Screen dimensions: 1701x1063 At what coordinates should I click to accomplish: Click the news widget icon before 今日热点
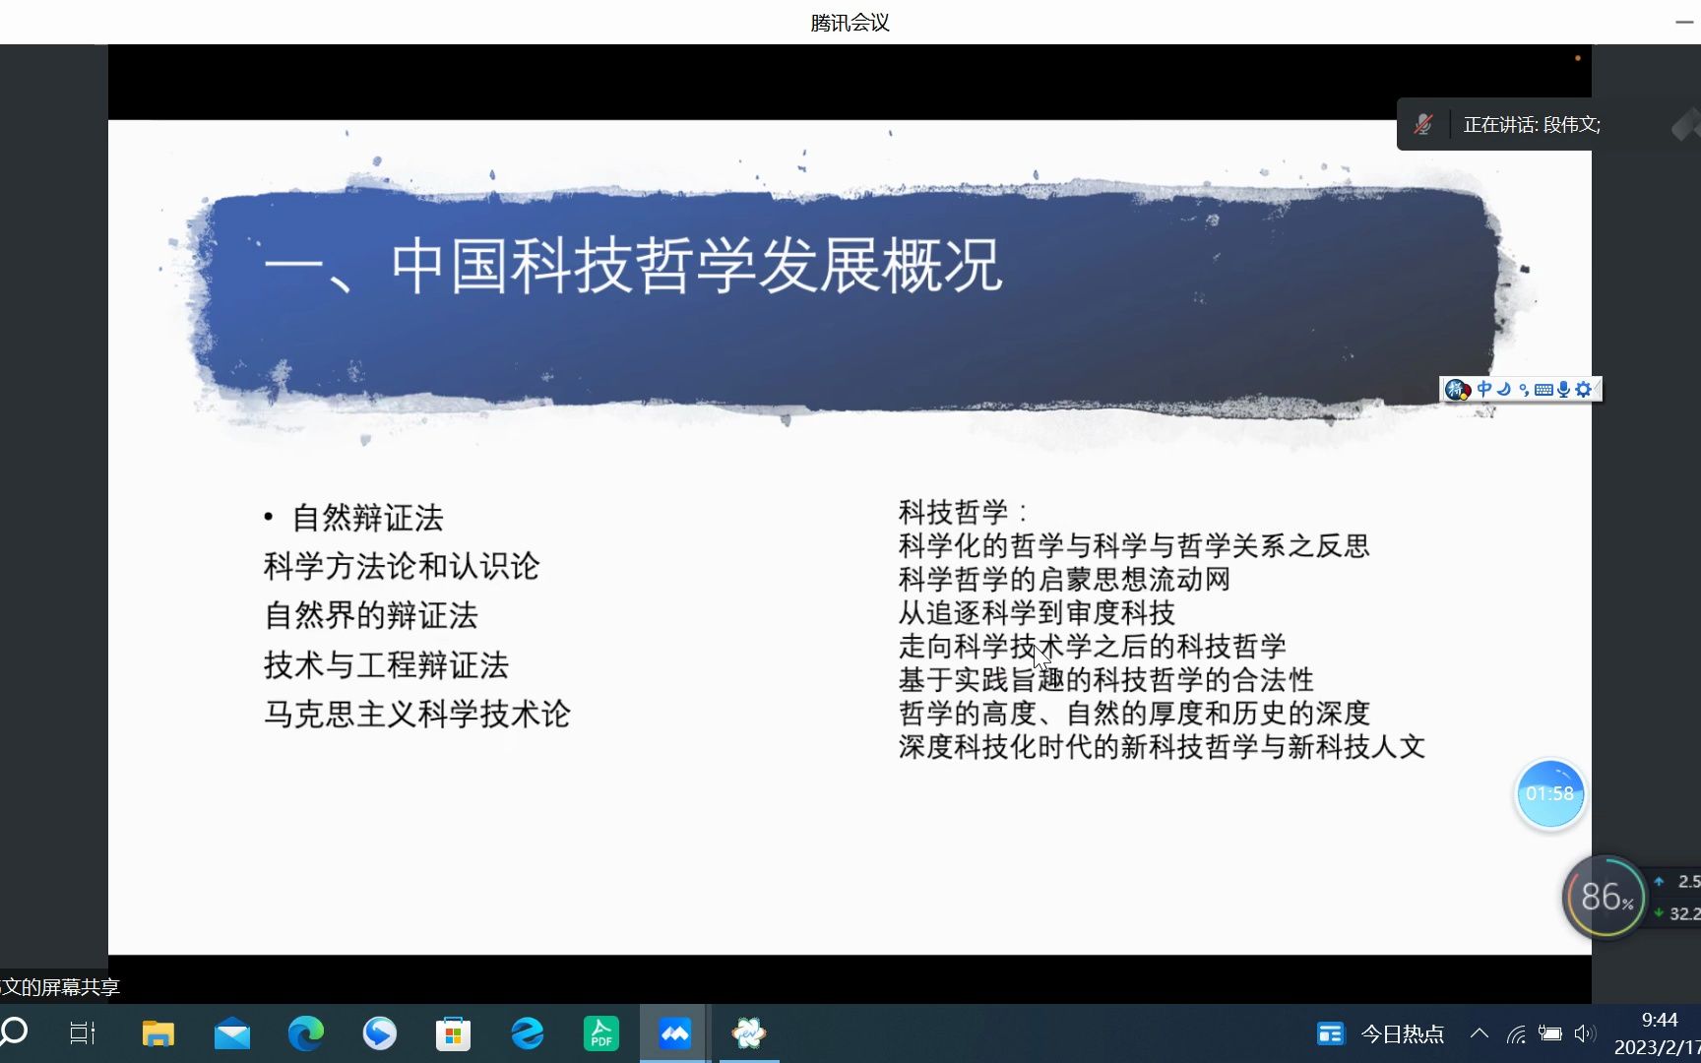(x=1330, y=1033)
